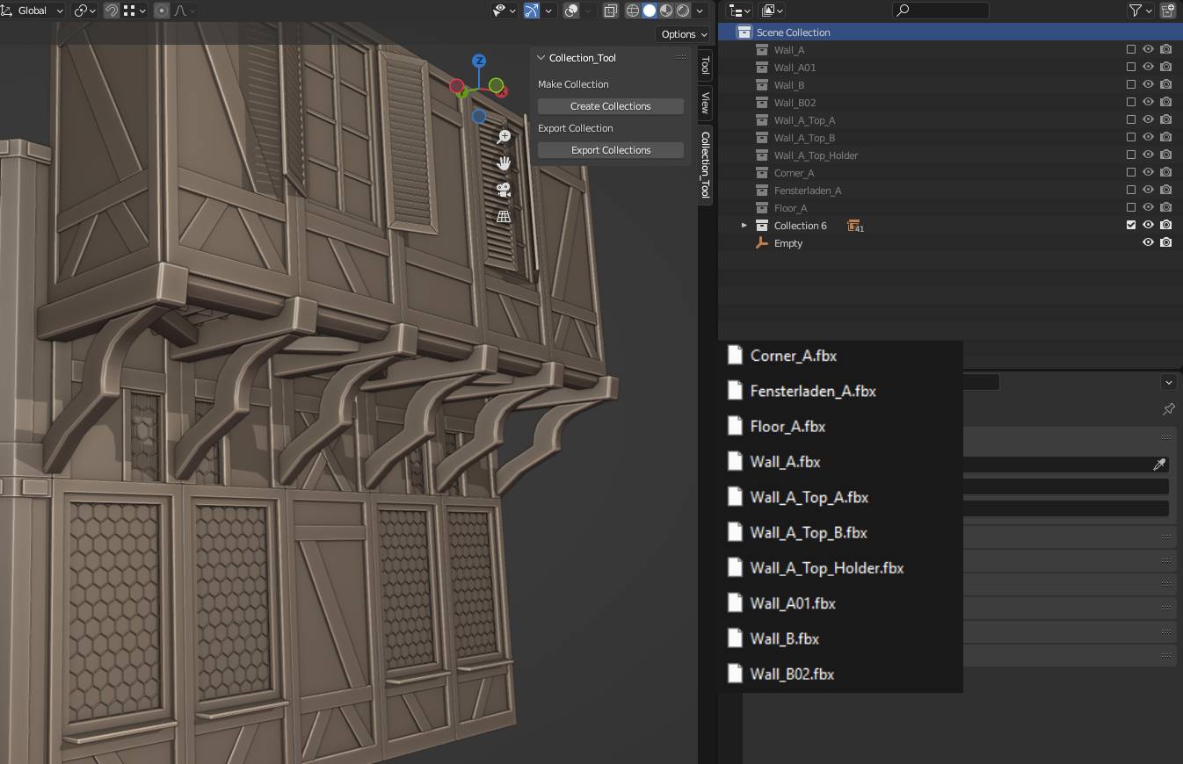The width and height of the screenshot is (1183, 764).
Task: Click the zoom magnifier viewport gizmo
Action: point(504,137)
